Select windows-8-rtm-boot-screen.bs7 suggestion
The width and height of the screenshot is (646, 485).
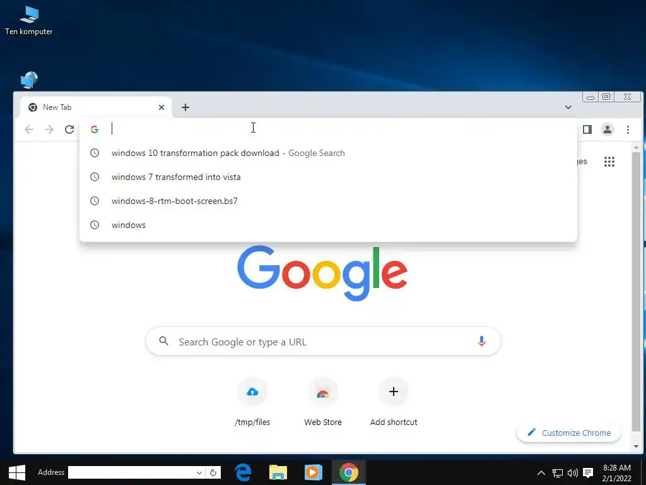(x=328, y=201)
